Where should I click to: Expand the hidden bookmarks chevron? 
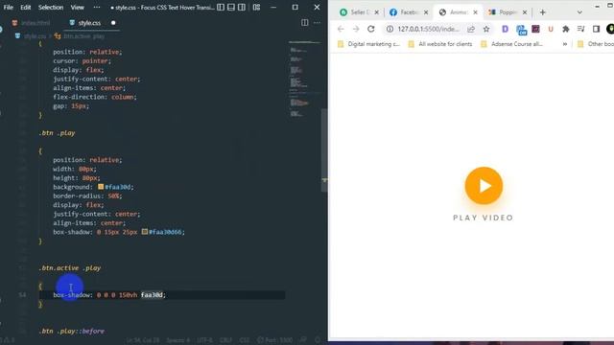tap(565, 44)
